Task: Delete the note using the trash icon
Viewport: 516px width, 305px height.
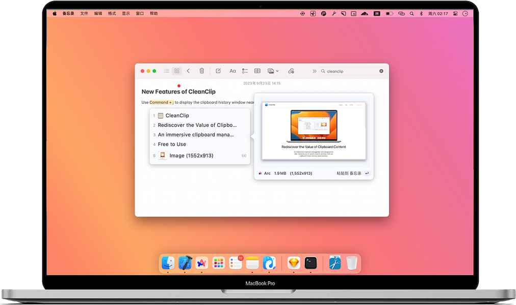Action: [202, 71]
